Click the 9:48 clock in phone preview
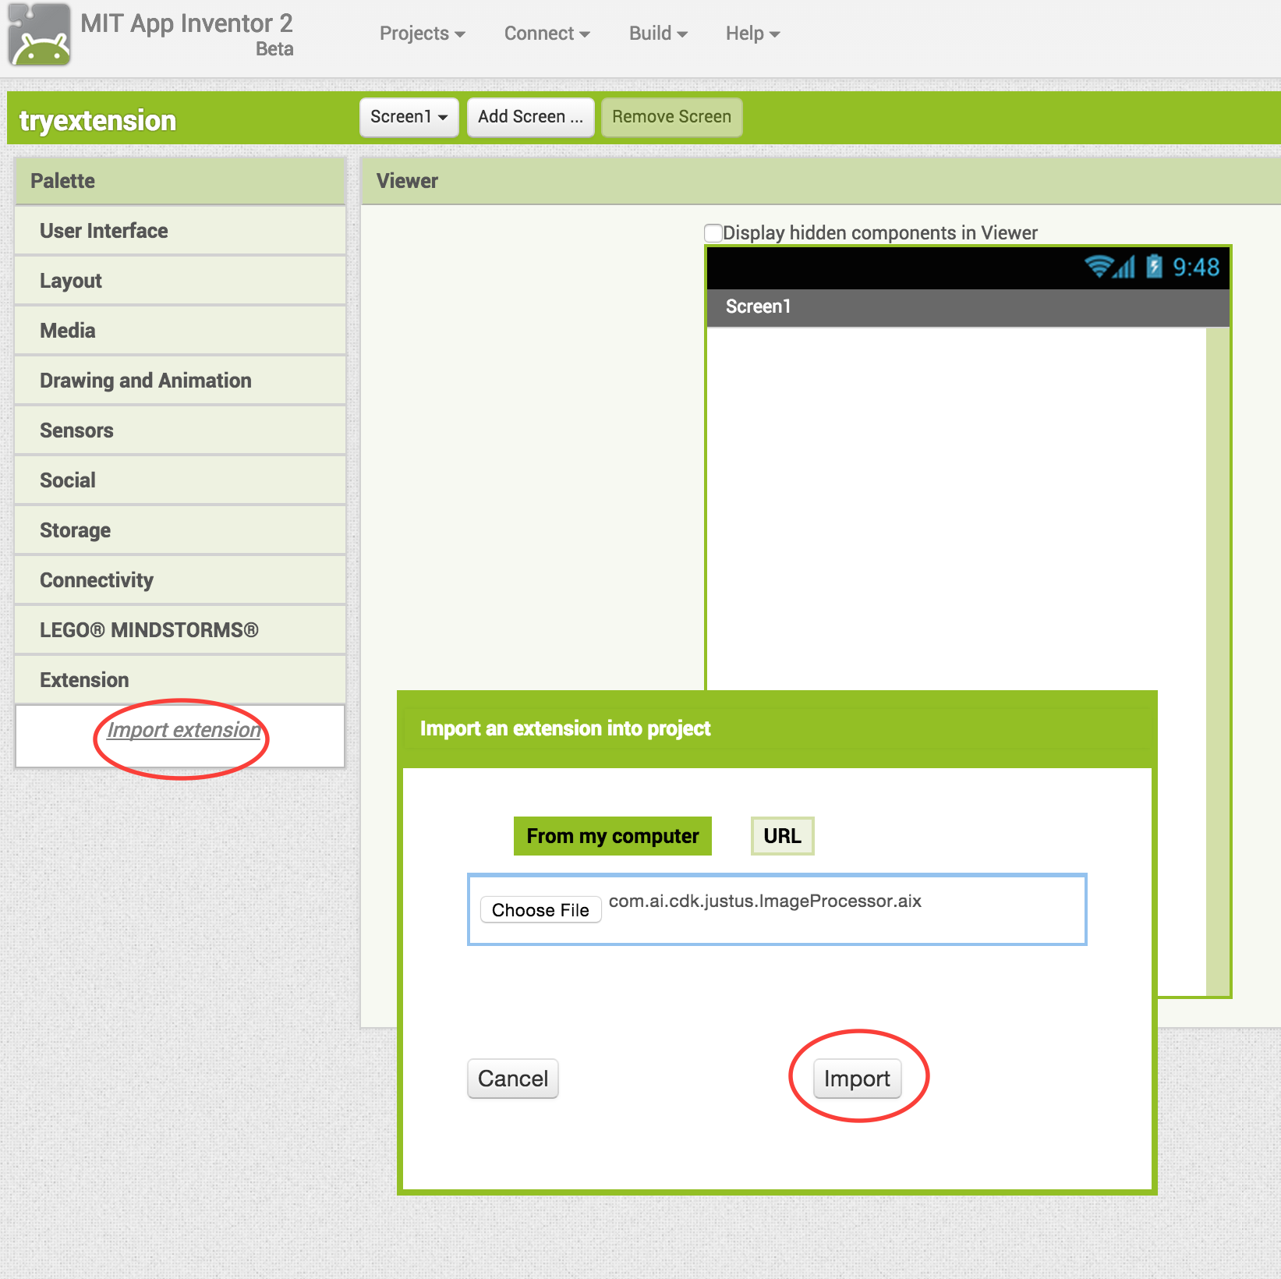 point(1196,267)
